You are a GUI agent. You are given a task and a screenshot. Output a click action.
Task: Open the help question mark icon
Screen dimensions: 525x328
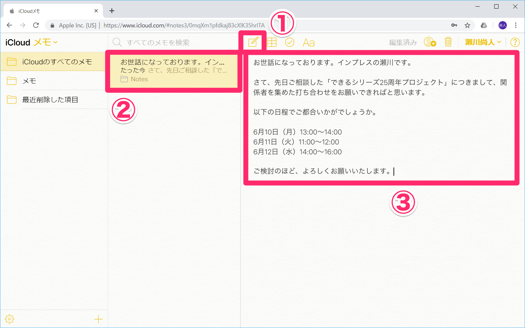(515, 42)
